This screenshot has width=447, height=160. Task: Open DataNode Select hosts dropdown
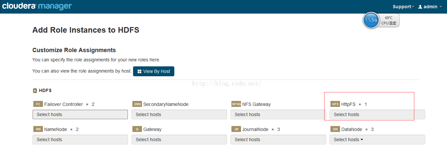click(x=377, y=140)
